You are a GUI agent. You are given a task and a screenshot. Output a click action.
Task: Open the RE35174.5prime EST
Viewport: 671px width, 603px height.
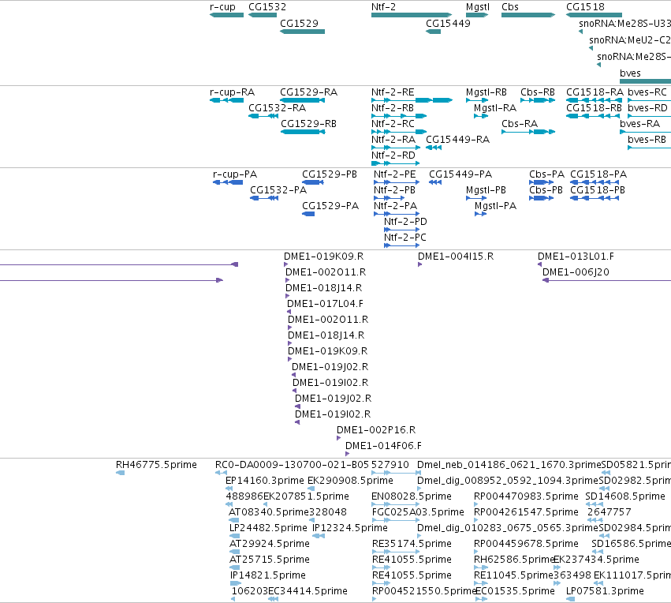[395, 552]
